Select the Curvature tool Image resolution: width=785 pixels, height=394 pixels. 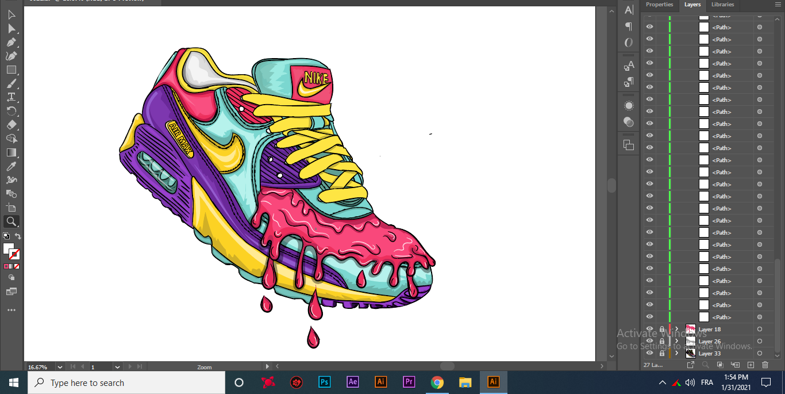pos(11,56)
